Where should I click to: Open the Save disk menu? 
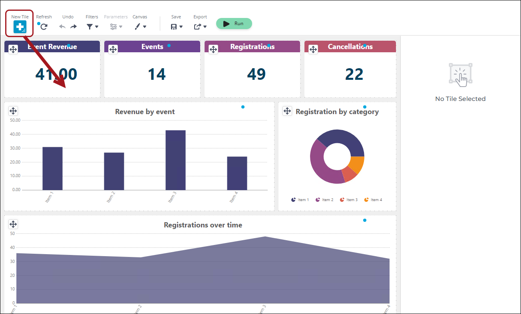[176, 27]
